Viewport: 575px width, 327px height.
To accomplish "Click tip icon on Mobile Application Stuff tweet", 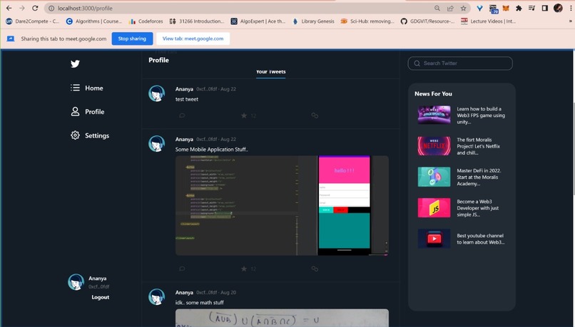I will click(x=315, y=269).
